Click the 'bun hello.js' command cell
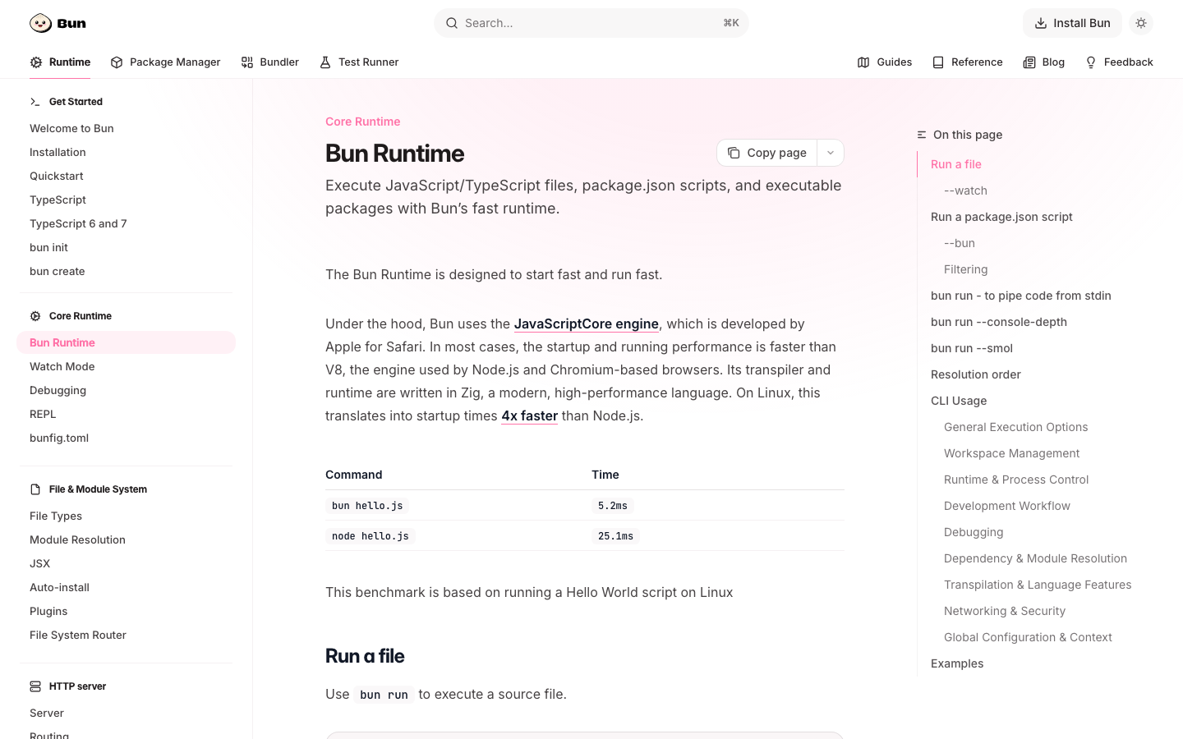 (367, 506)
